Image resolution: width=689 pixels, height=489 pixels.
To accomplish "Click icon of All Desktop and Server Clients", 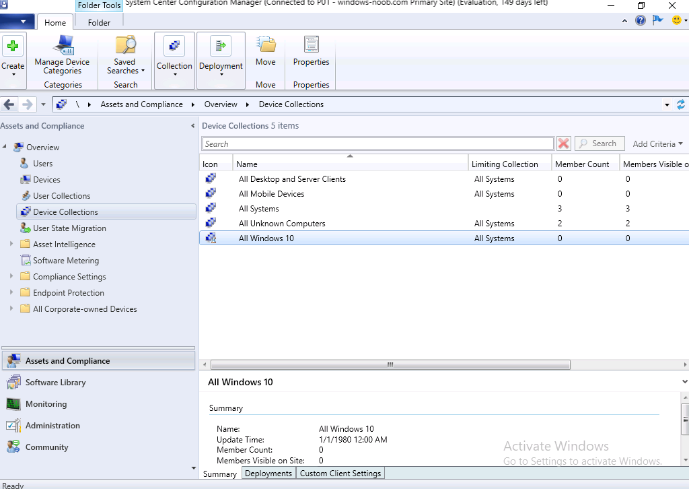I will click(x=211, y=178).
